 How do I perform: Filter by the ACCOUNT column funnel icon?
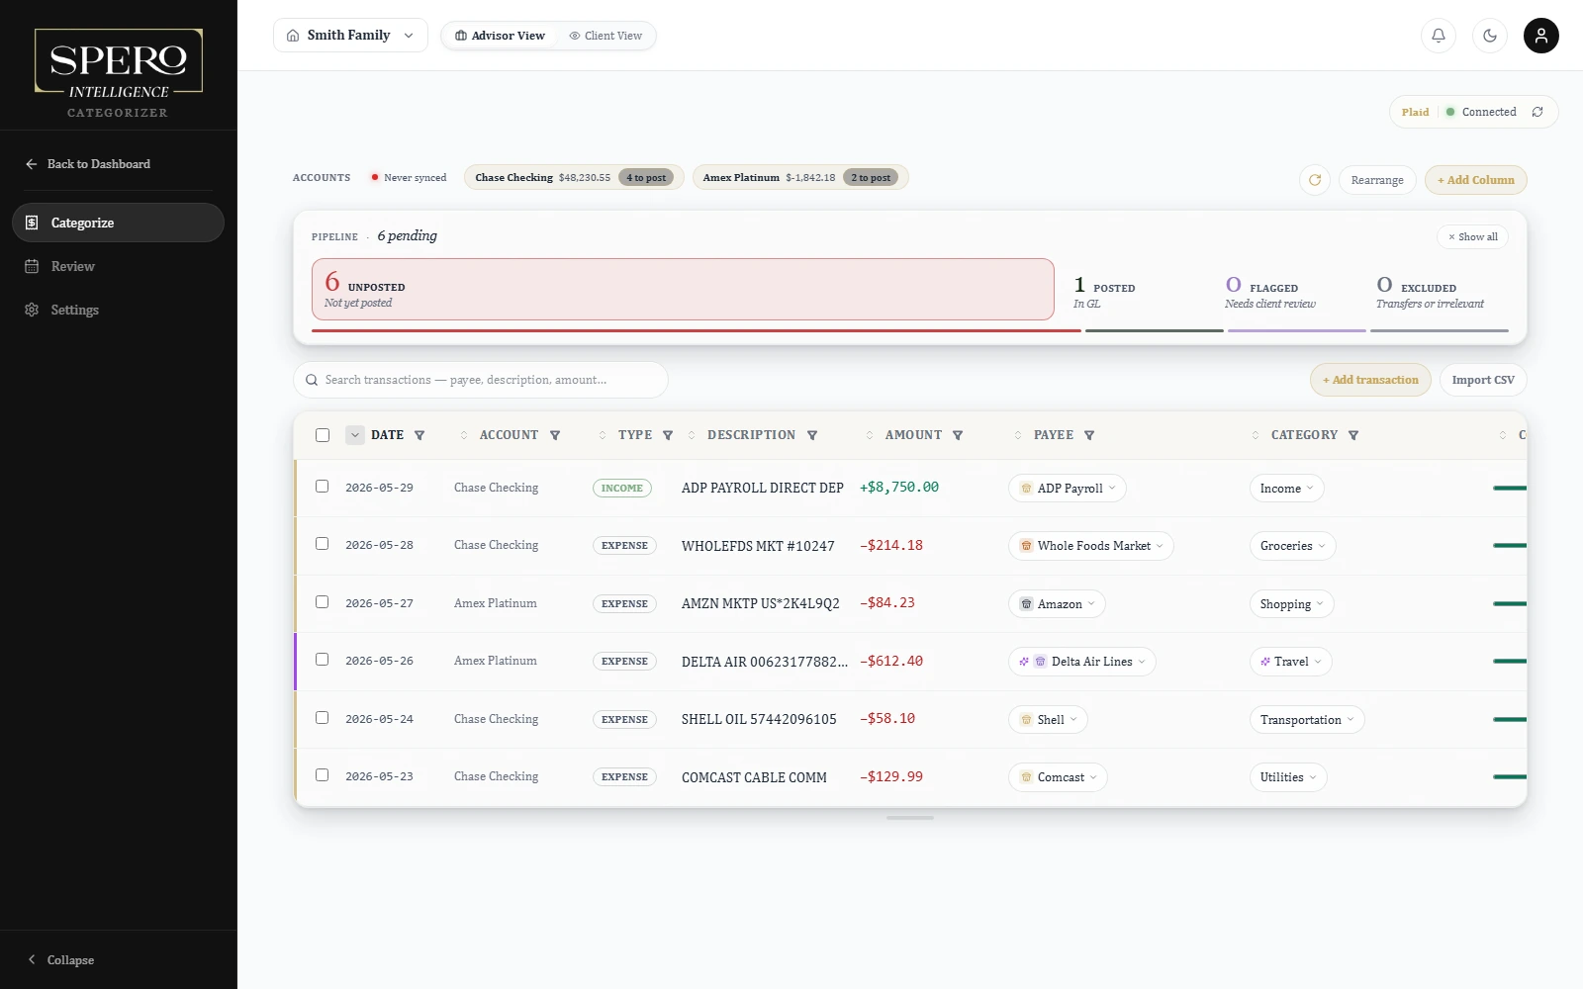[x=555, y=435]
